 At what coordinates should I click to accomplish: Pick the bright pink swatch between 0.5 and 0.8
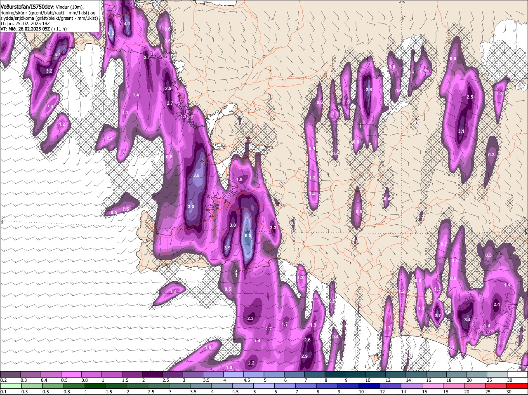click(72, 374)
